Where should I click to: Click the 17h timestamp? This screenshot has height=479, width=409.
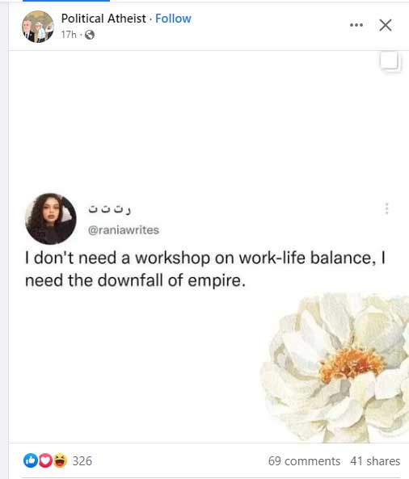point(69,35)
